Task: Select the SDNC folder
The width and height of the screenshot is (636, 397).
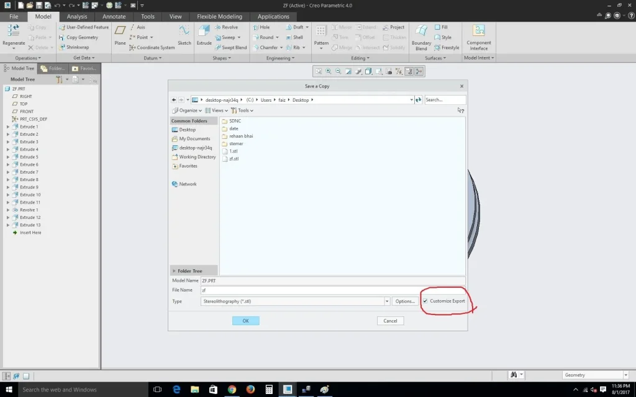Action: pyautogui.click(x=232, y=121)
